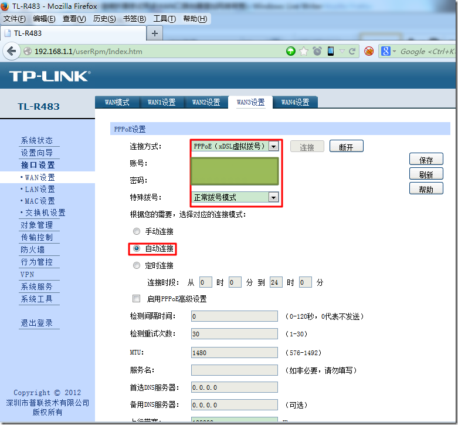Click the 服务名 input field
458x425 pixels.
click(235, 370)
